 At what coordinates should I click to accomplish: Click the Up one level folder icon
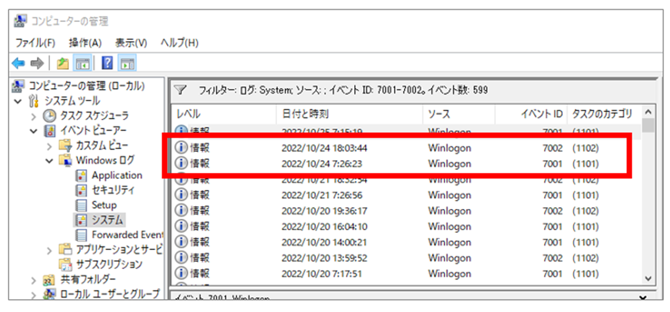63,64
